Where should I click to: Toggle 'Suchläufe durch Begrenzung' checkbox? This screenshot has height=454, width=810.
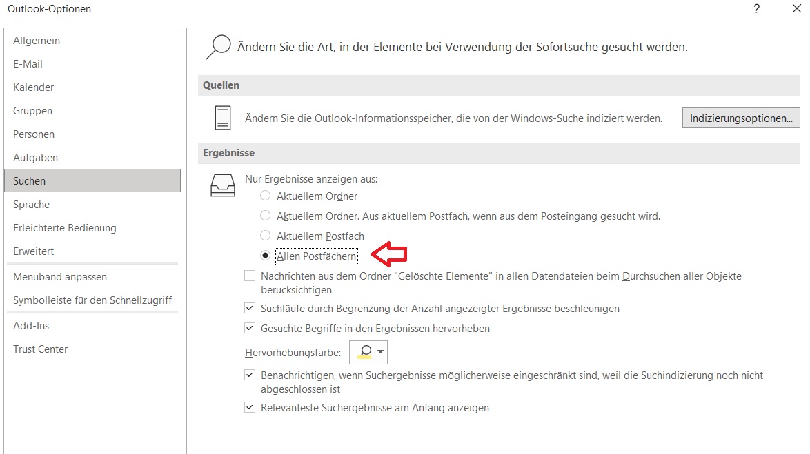[250, 309]
